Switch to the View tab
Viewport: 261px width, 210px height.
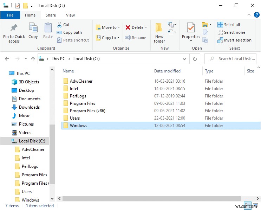(70, 15)
